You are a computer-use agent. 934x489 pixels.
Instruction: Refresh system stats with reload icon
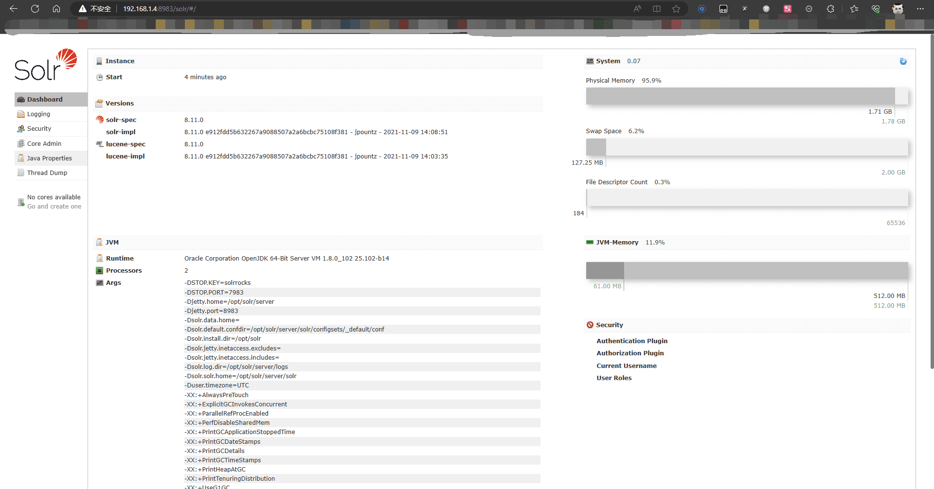pyautogui.click(x=903, y=61)
